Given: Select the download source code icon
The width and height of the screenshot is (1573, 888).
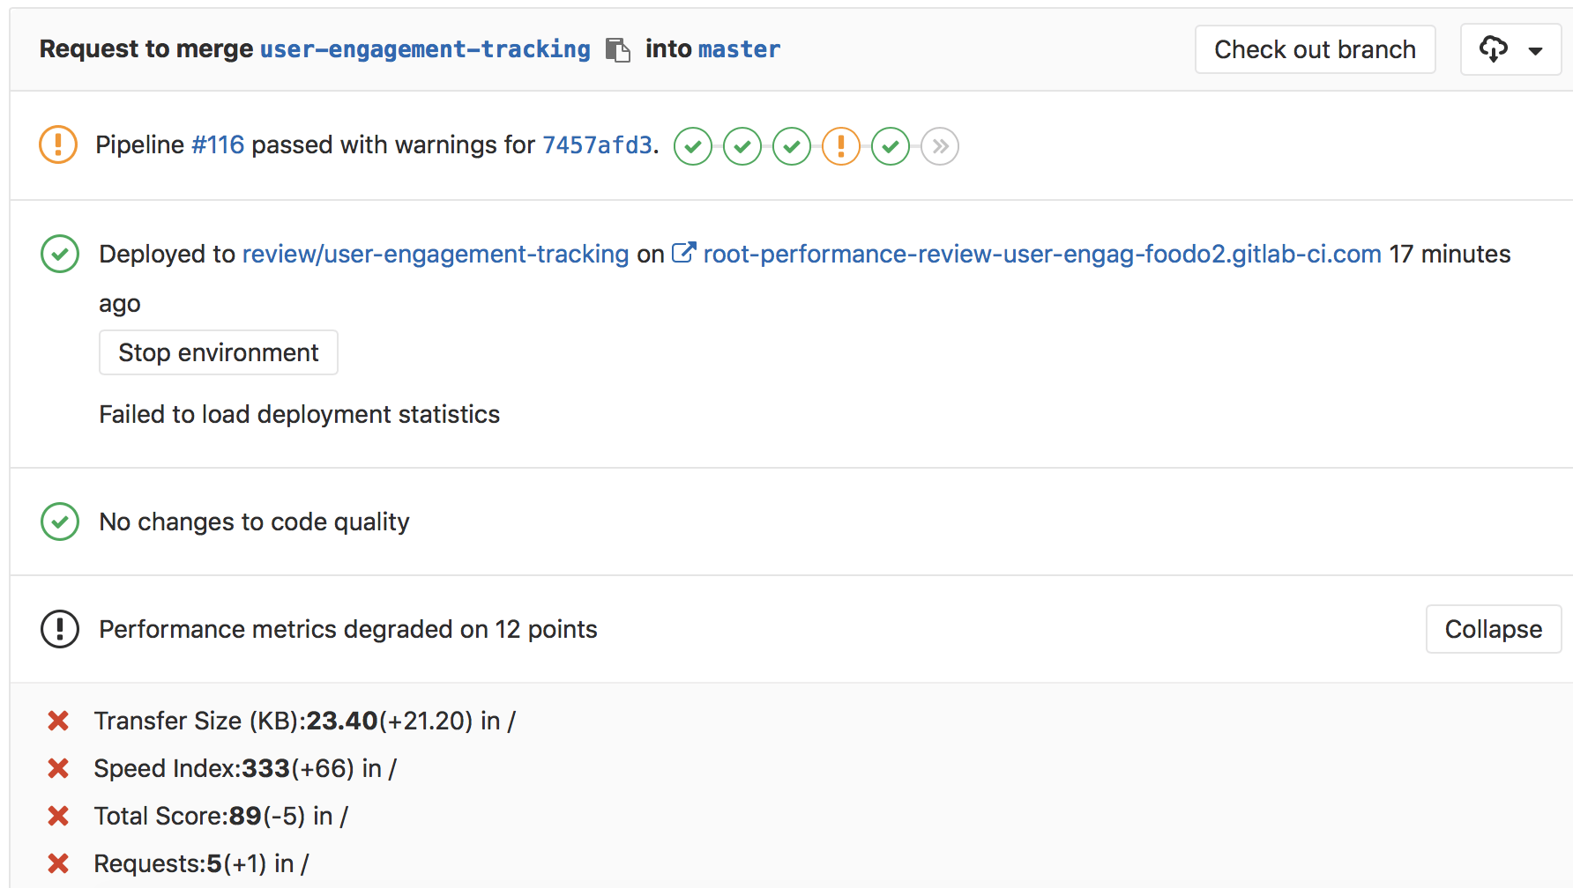Looking at the screenshot, I should pos(1494,49).
